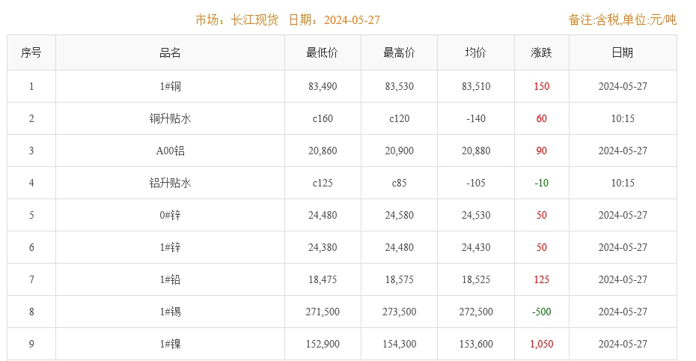Click the 最低价 column header
Screen dimensions: 696x361
323,53
